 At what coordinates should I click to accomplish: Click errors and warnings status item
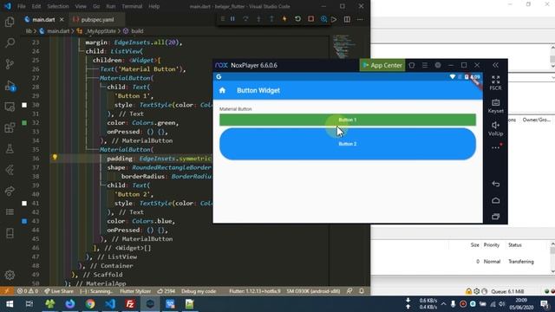pos(28,291)
